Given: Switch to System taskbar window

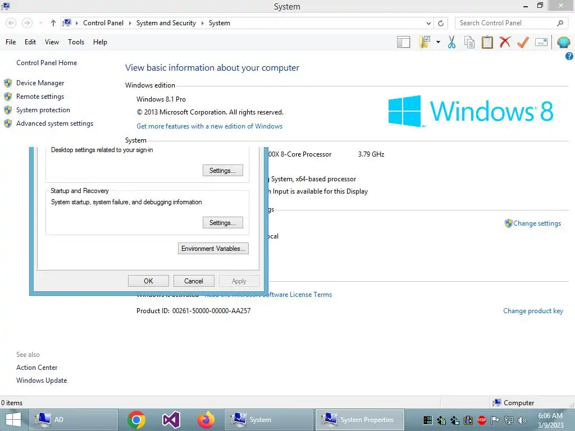Looking at the screenshot, I should pyautogui.click(x=269, y=420).
